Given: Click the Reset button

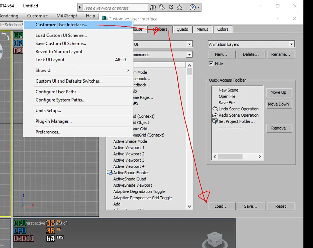Looking at the screenshot, I should point(281,206).
